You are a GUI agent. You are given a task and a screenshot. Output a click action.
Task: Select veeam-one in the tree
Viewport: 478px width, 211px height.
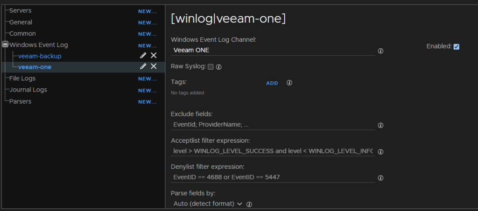(x=35, y=67)
